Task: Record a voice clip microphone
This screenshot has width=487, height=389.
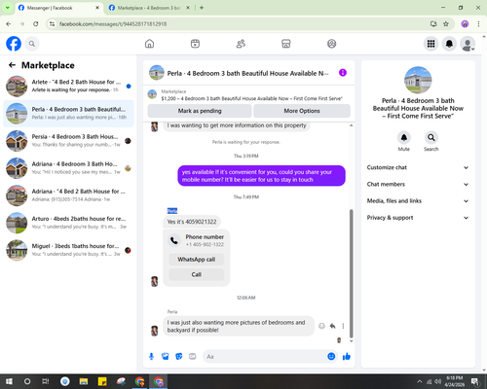Action: 151,357
